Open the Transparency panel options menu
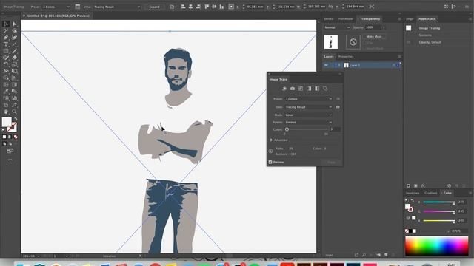Screen dimensions: 474x266 399,19
